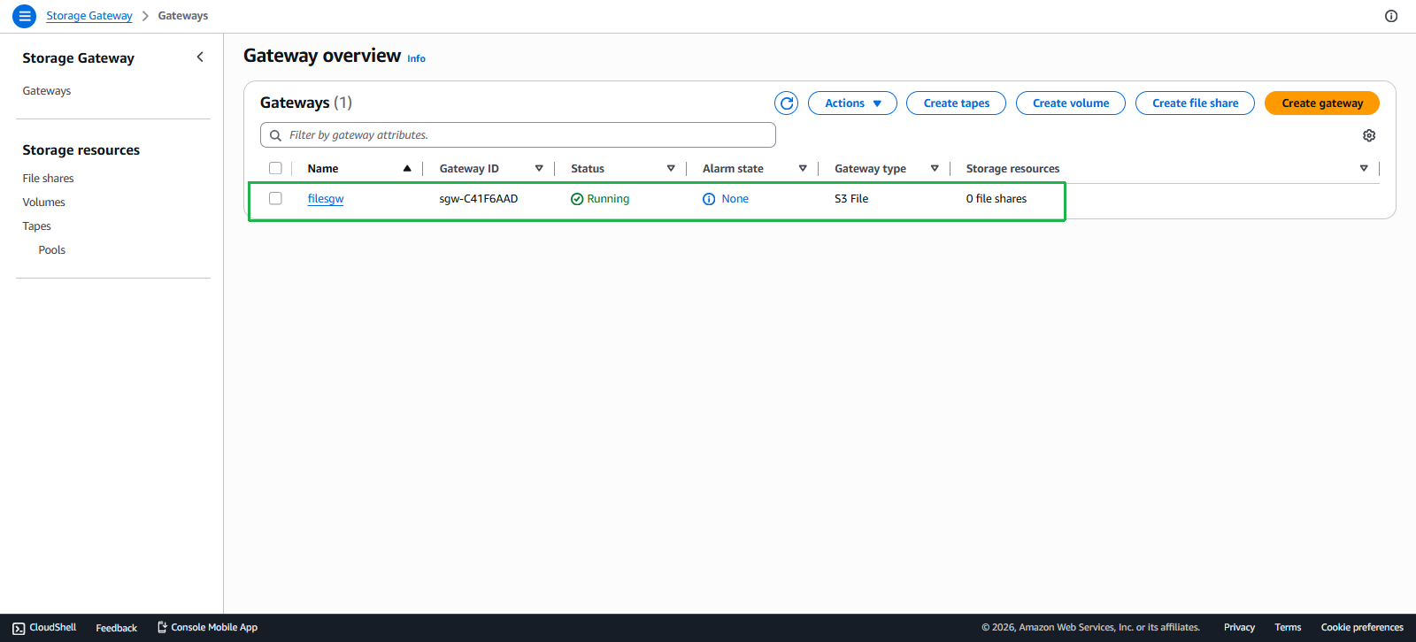The image size is (1416, 642).
Task: Click the Info link beside Gateway overview
Action: click(416, 59)
